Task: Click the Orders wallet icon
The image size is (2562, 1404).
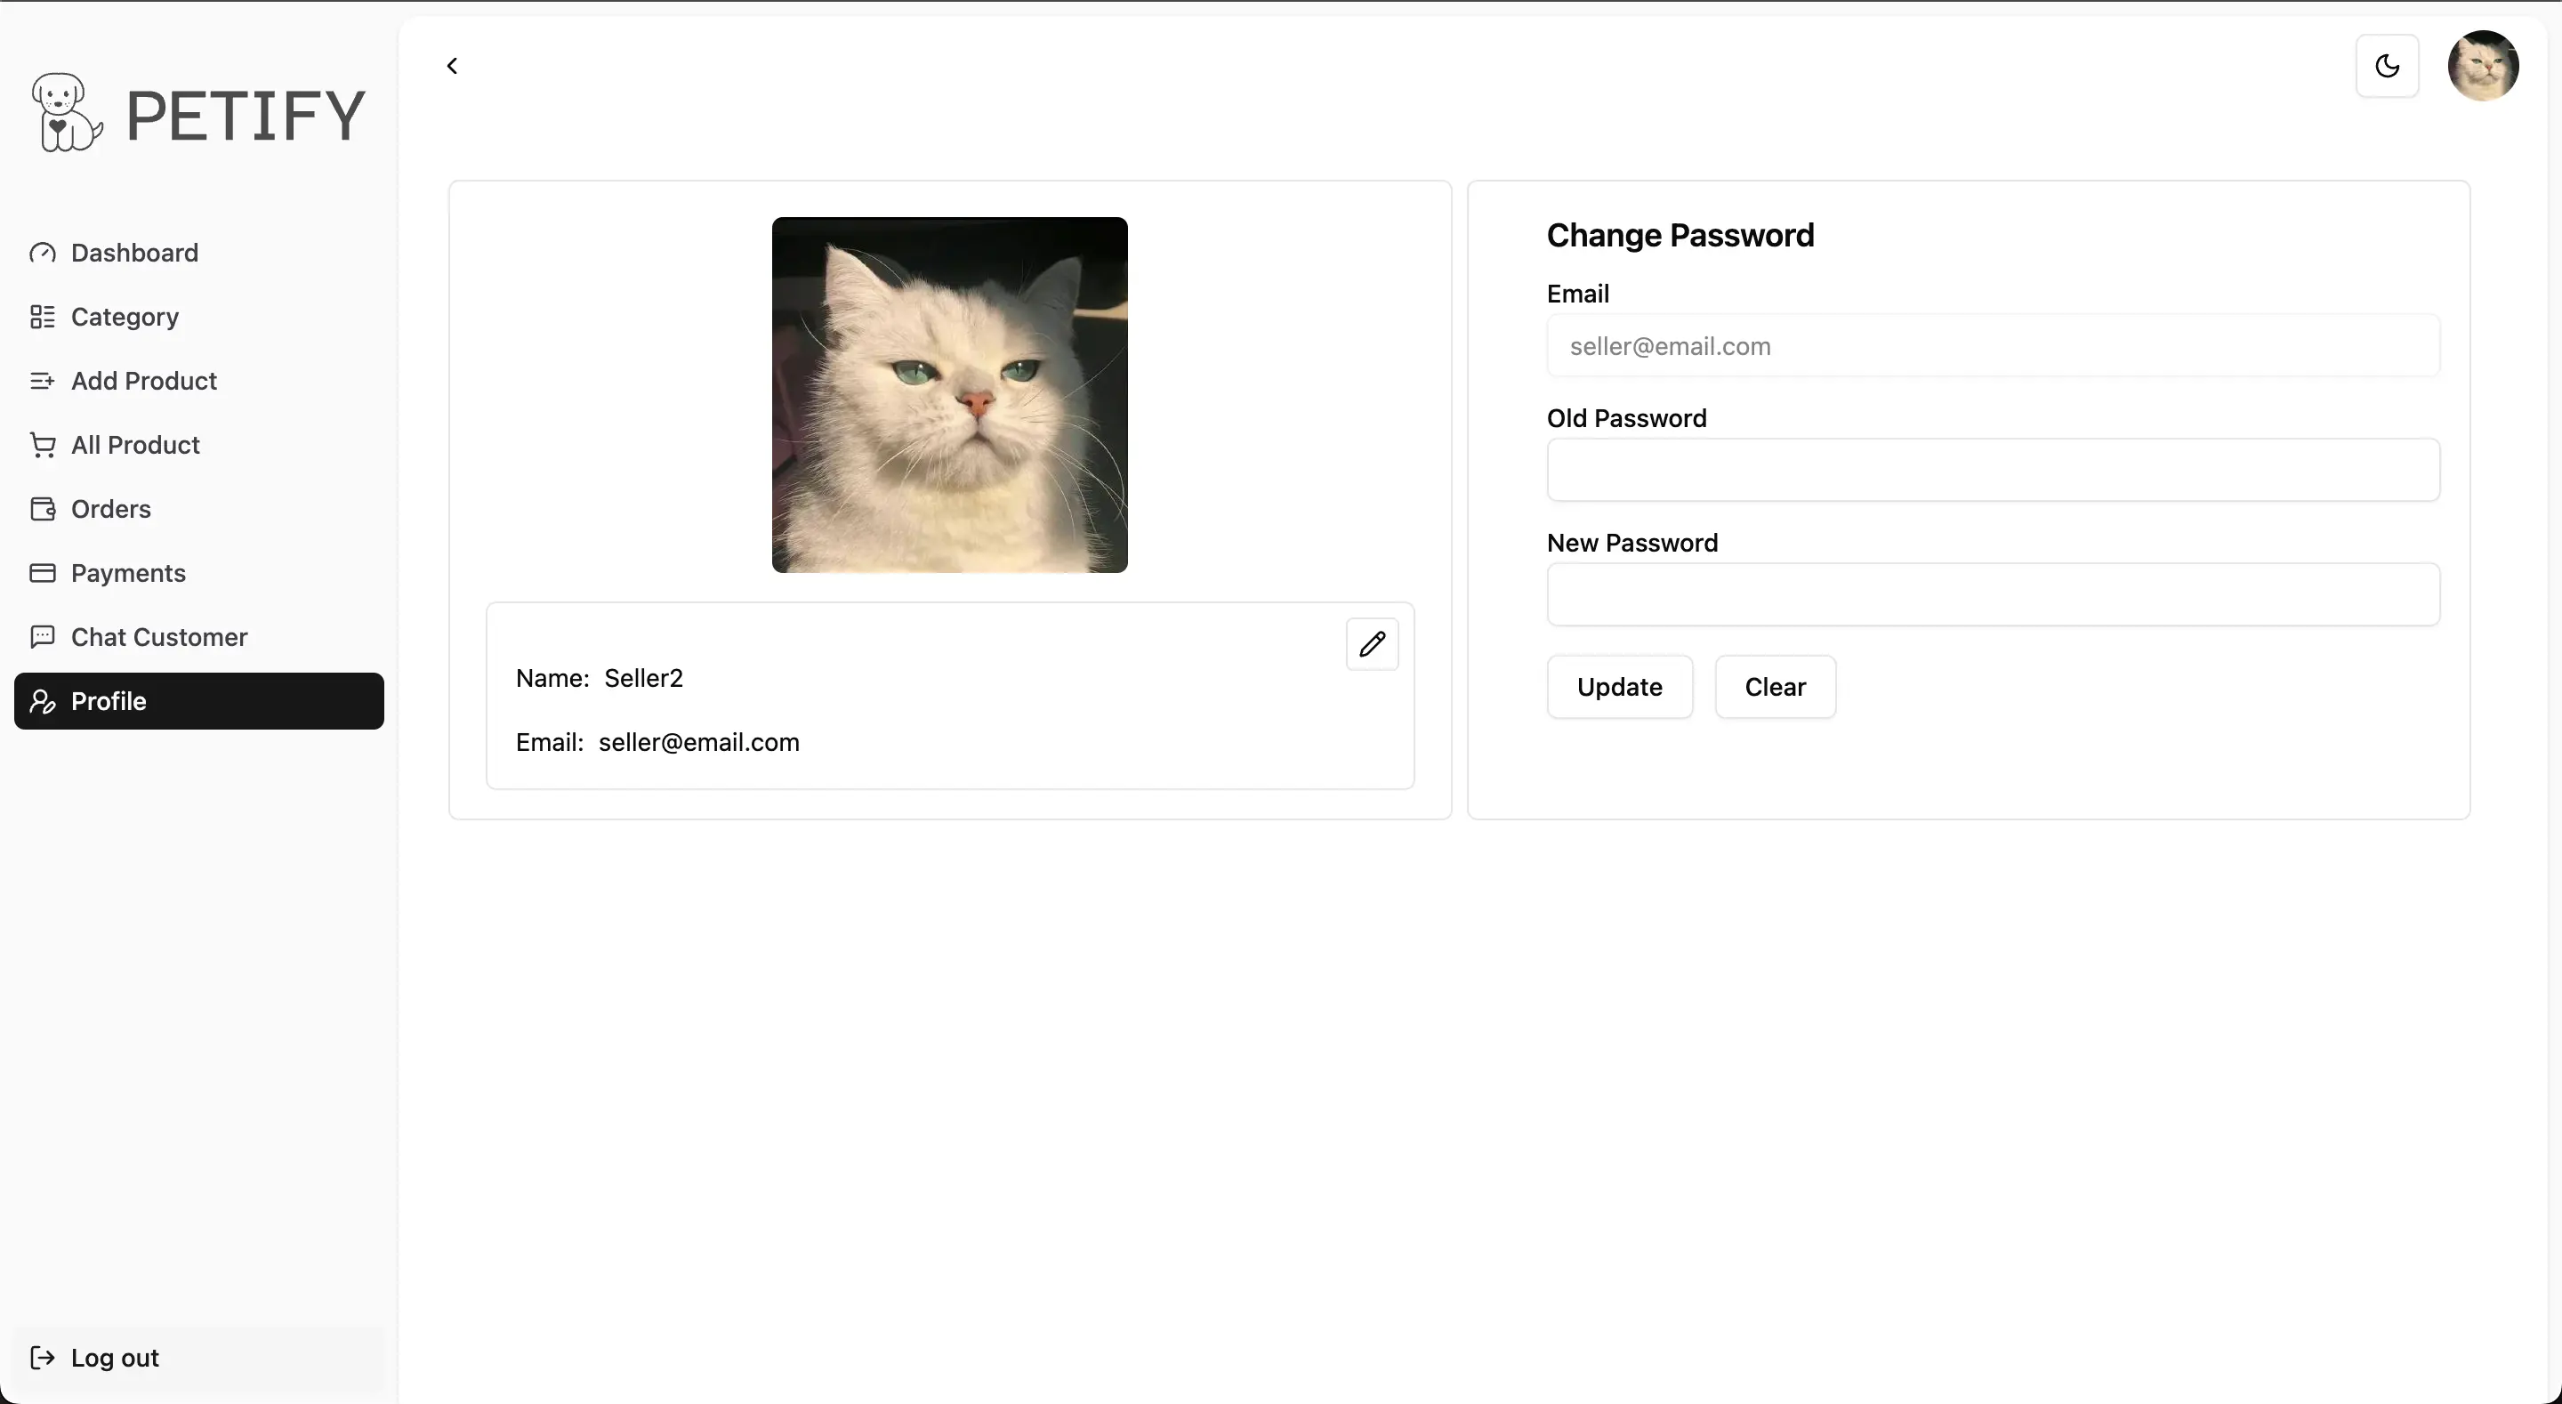Action: pos(42,510)
